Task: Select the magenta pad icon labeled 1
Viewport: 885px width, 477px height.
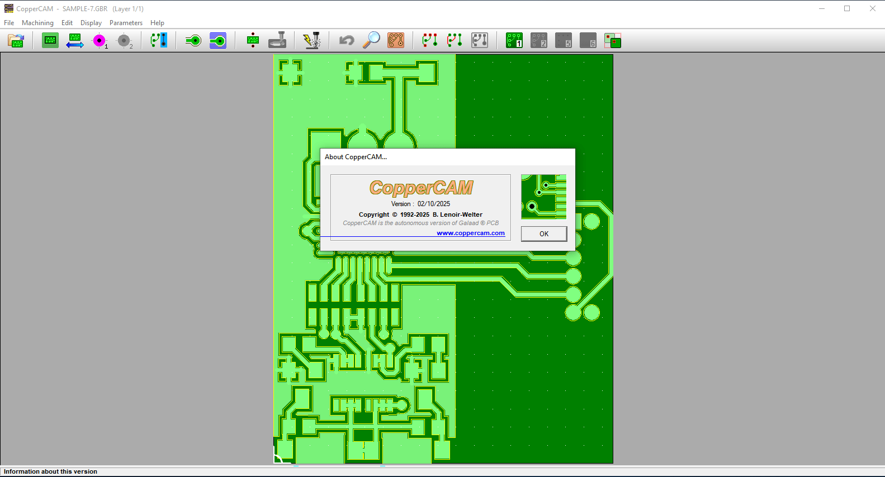Action: point(100,41)
